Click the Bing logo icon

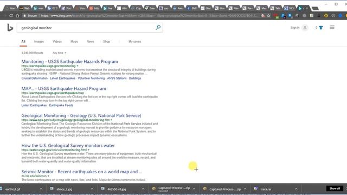click(10, 28)
